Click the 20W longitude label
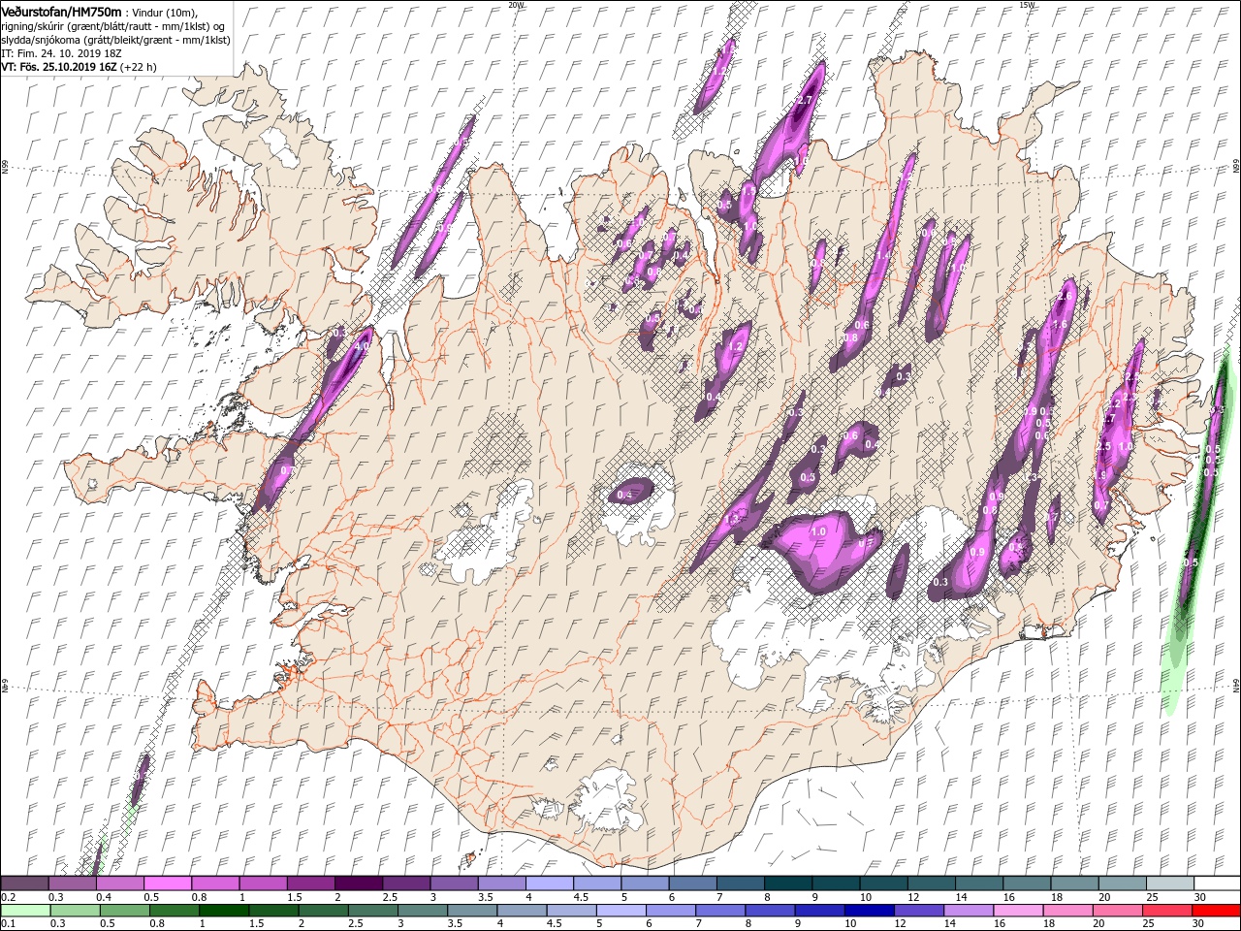This screenshot has width=1241, height=931. pos(517,5)
